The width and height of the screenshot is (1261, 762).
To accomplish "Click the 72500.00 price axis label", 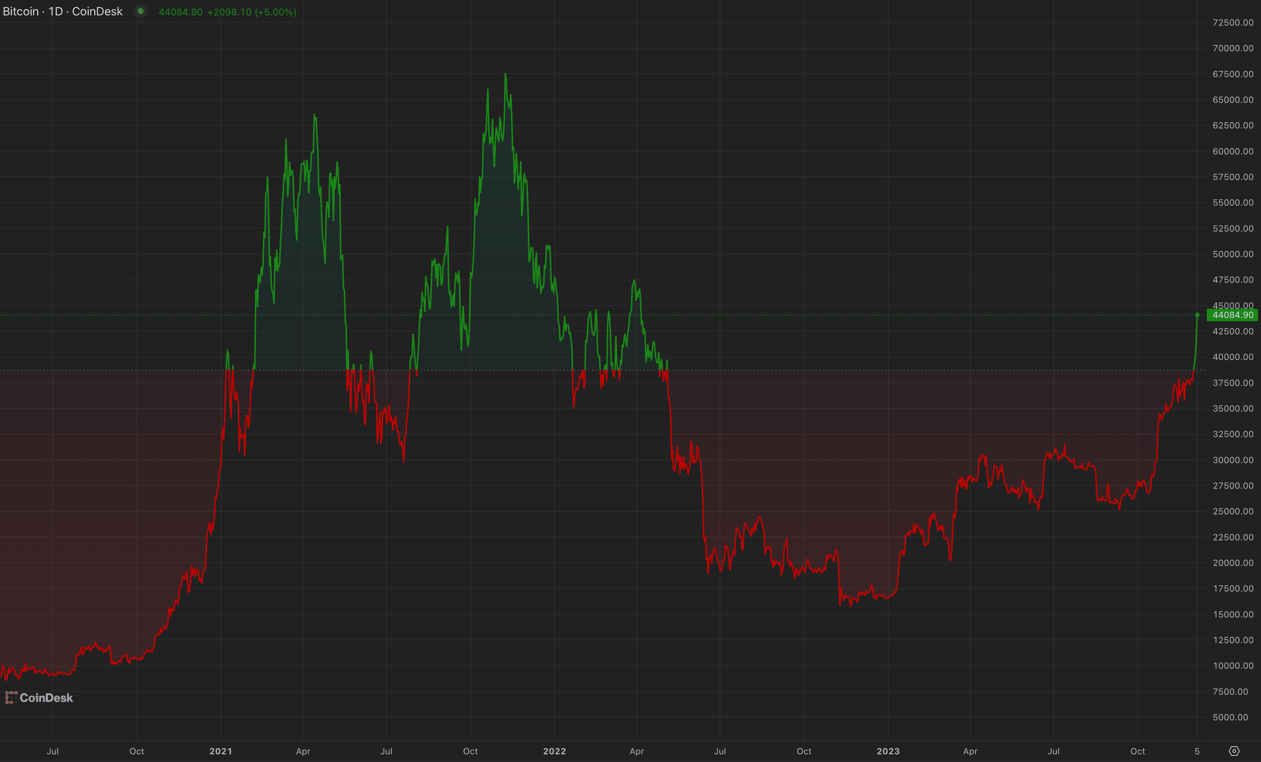I will [x=1233, y=23].
